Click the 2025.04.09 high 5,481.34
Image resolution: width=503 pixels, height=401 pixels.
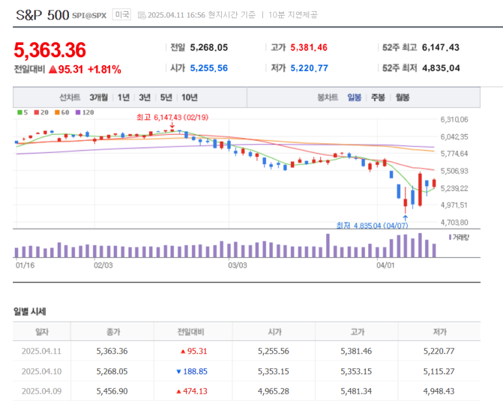pos(356,391)
